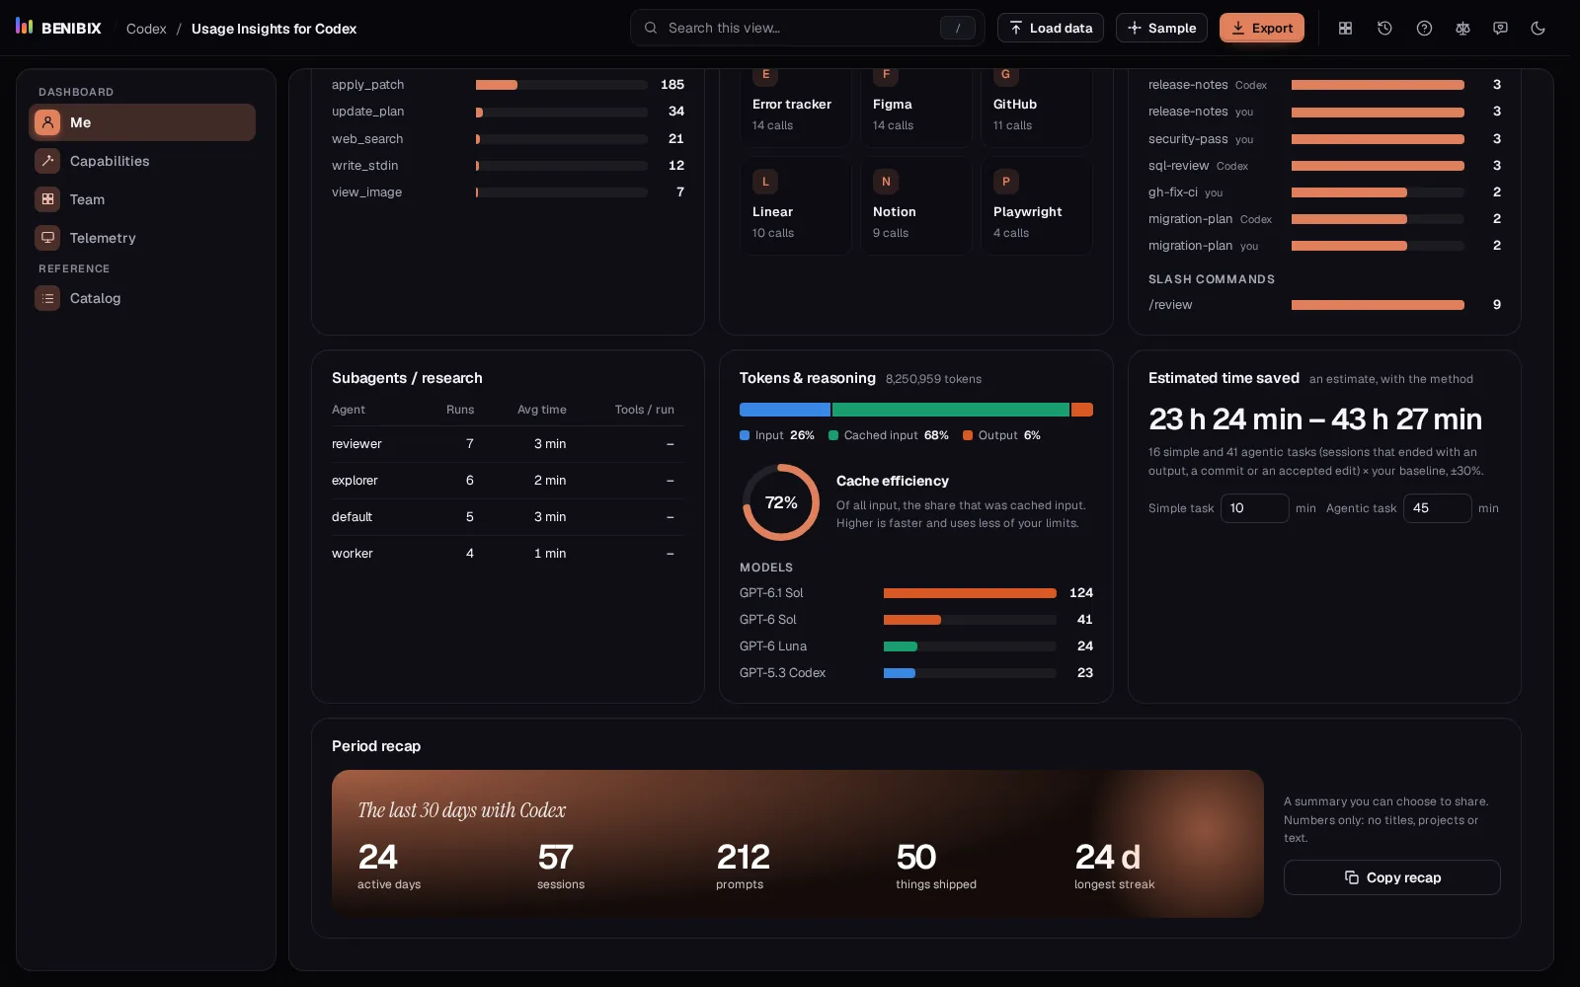
Task: Click the tokens input/cached/output stacked bar
Action: click(916, 410)
